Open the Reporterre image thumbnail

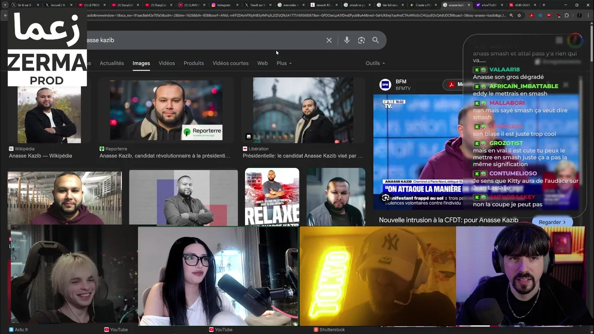click(166, 110)
